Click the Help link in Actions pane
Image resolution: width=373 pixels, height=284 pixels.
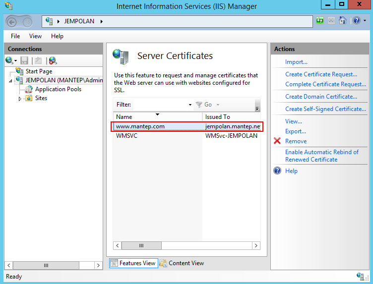pos(291,171)
